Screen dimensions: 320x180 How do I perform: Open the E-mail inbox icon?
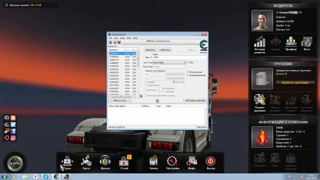point(124,163)
